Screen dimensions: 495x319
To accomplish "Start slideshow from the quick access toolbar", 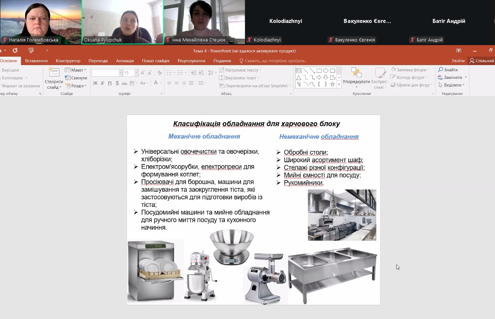I will (x=31, y=51).
